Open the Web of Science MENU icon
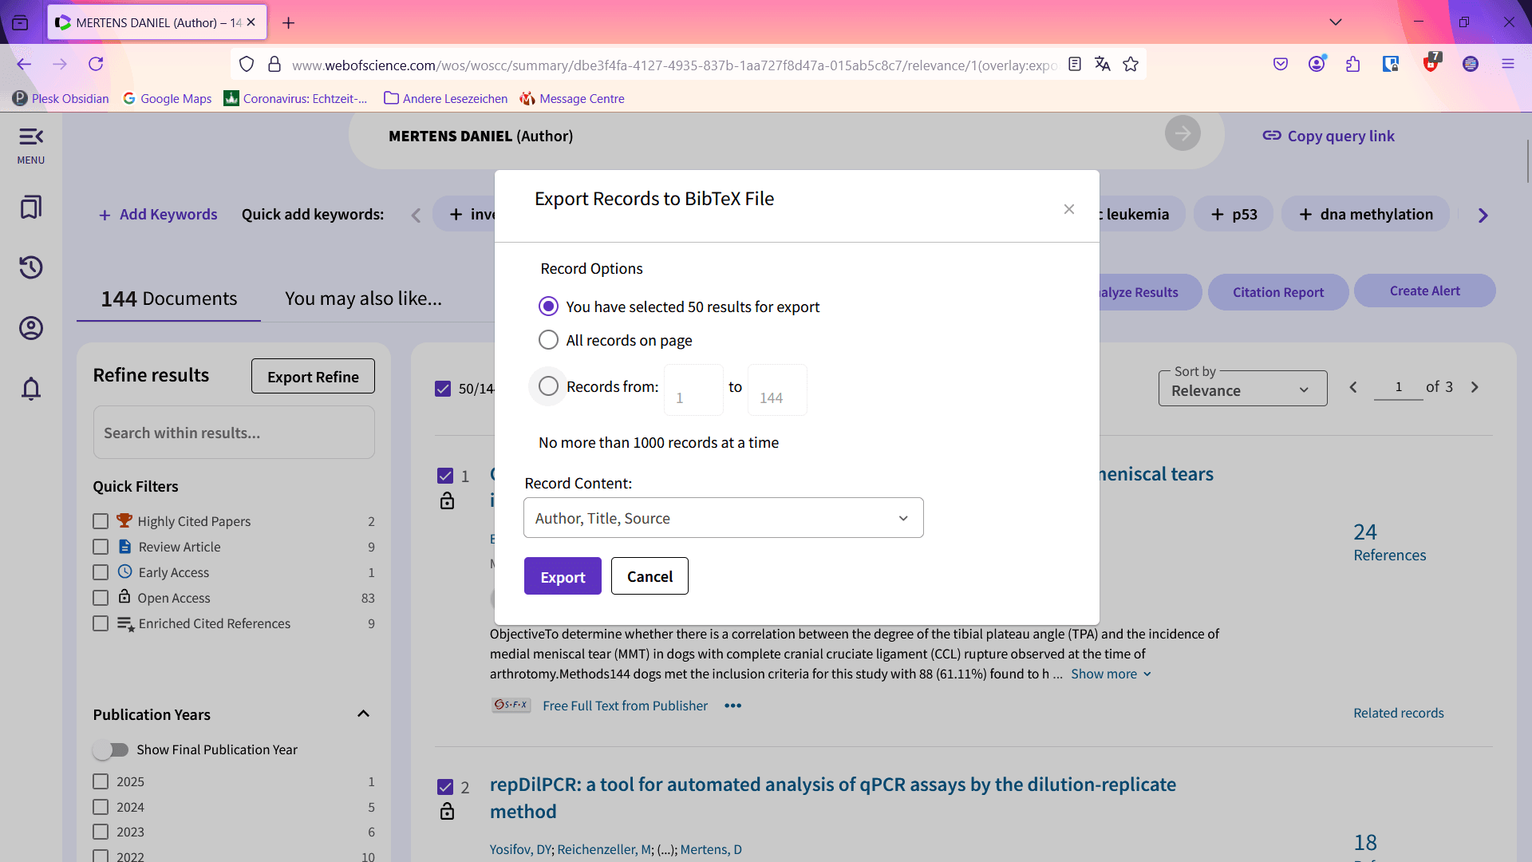The width and height of the screenshot is (1532, 862). [31, 145]
